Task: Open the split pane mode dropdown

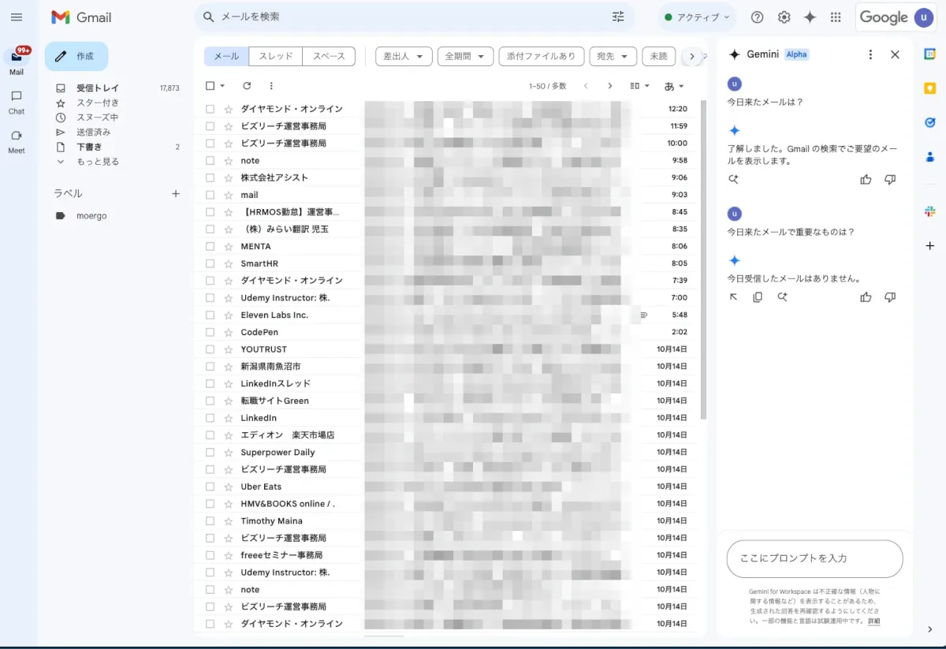Action: tap(640, 86)
